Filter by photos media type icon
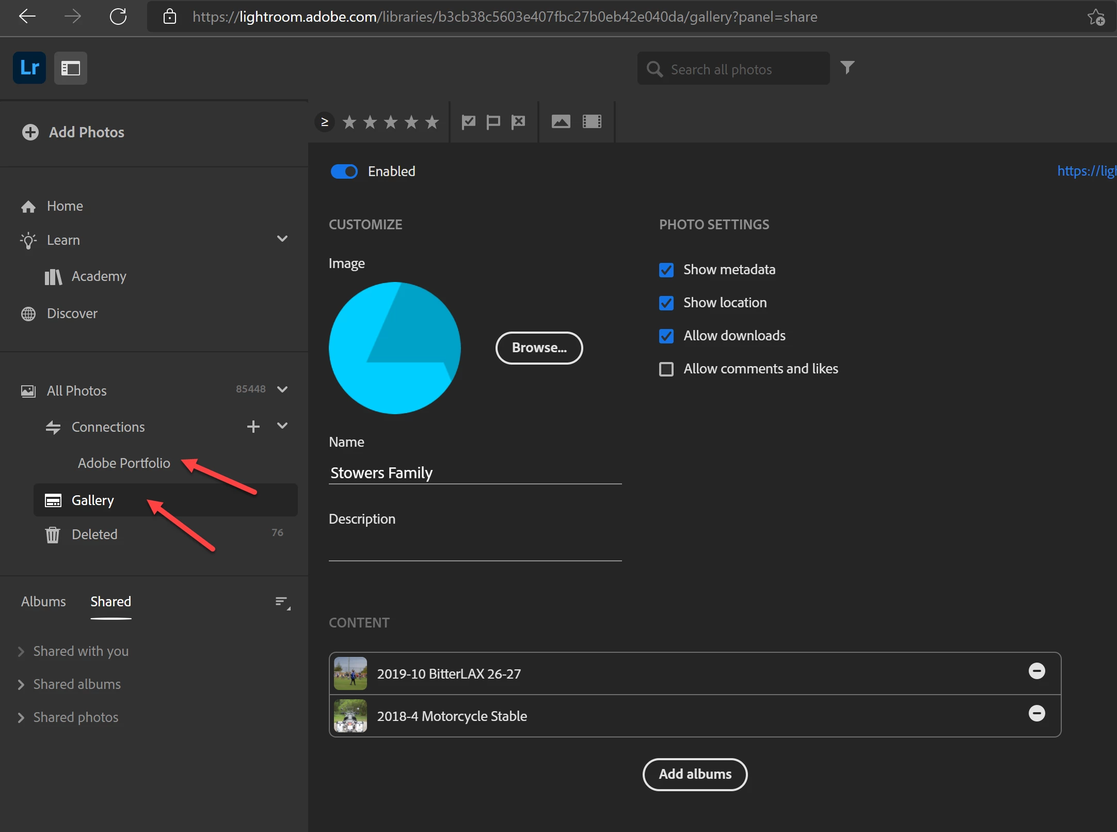Screen dimensions: 1117x832 561,122
